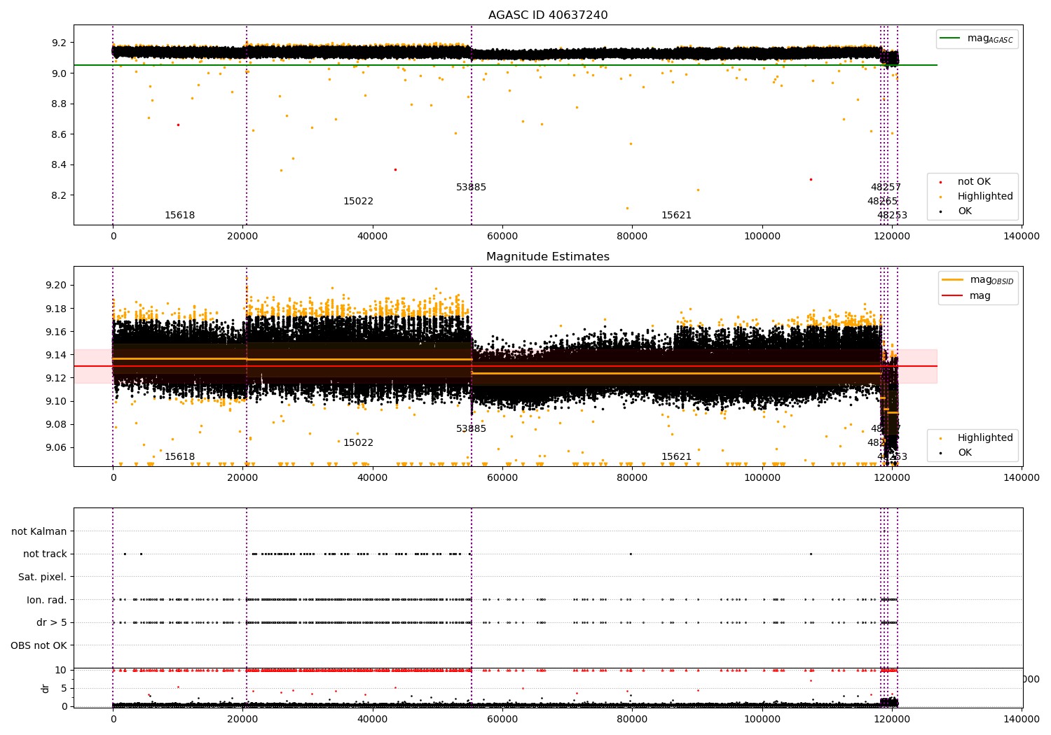Click obsid label 15022 in top plot
This screenshot has width=1051, height=735.
358,202
